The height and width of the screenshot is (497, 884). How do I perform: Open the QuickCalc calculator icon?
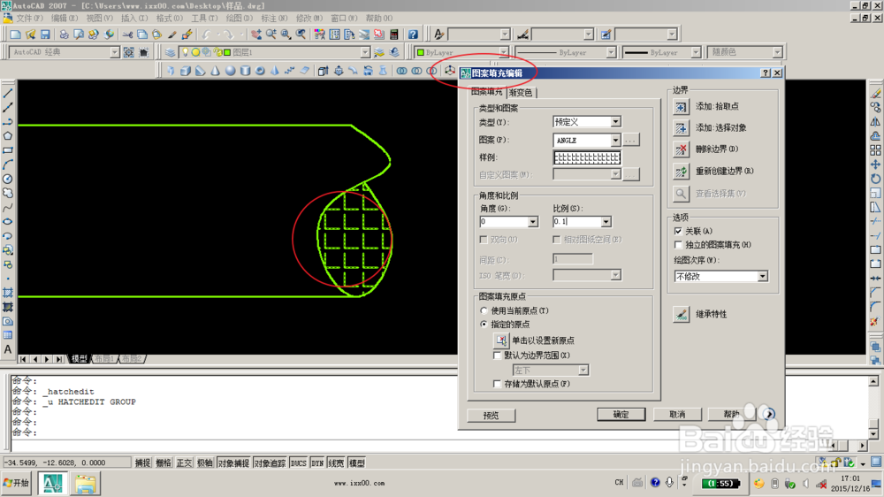coord(394,34)
